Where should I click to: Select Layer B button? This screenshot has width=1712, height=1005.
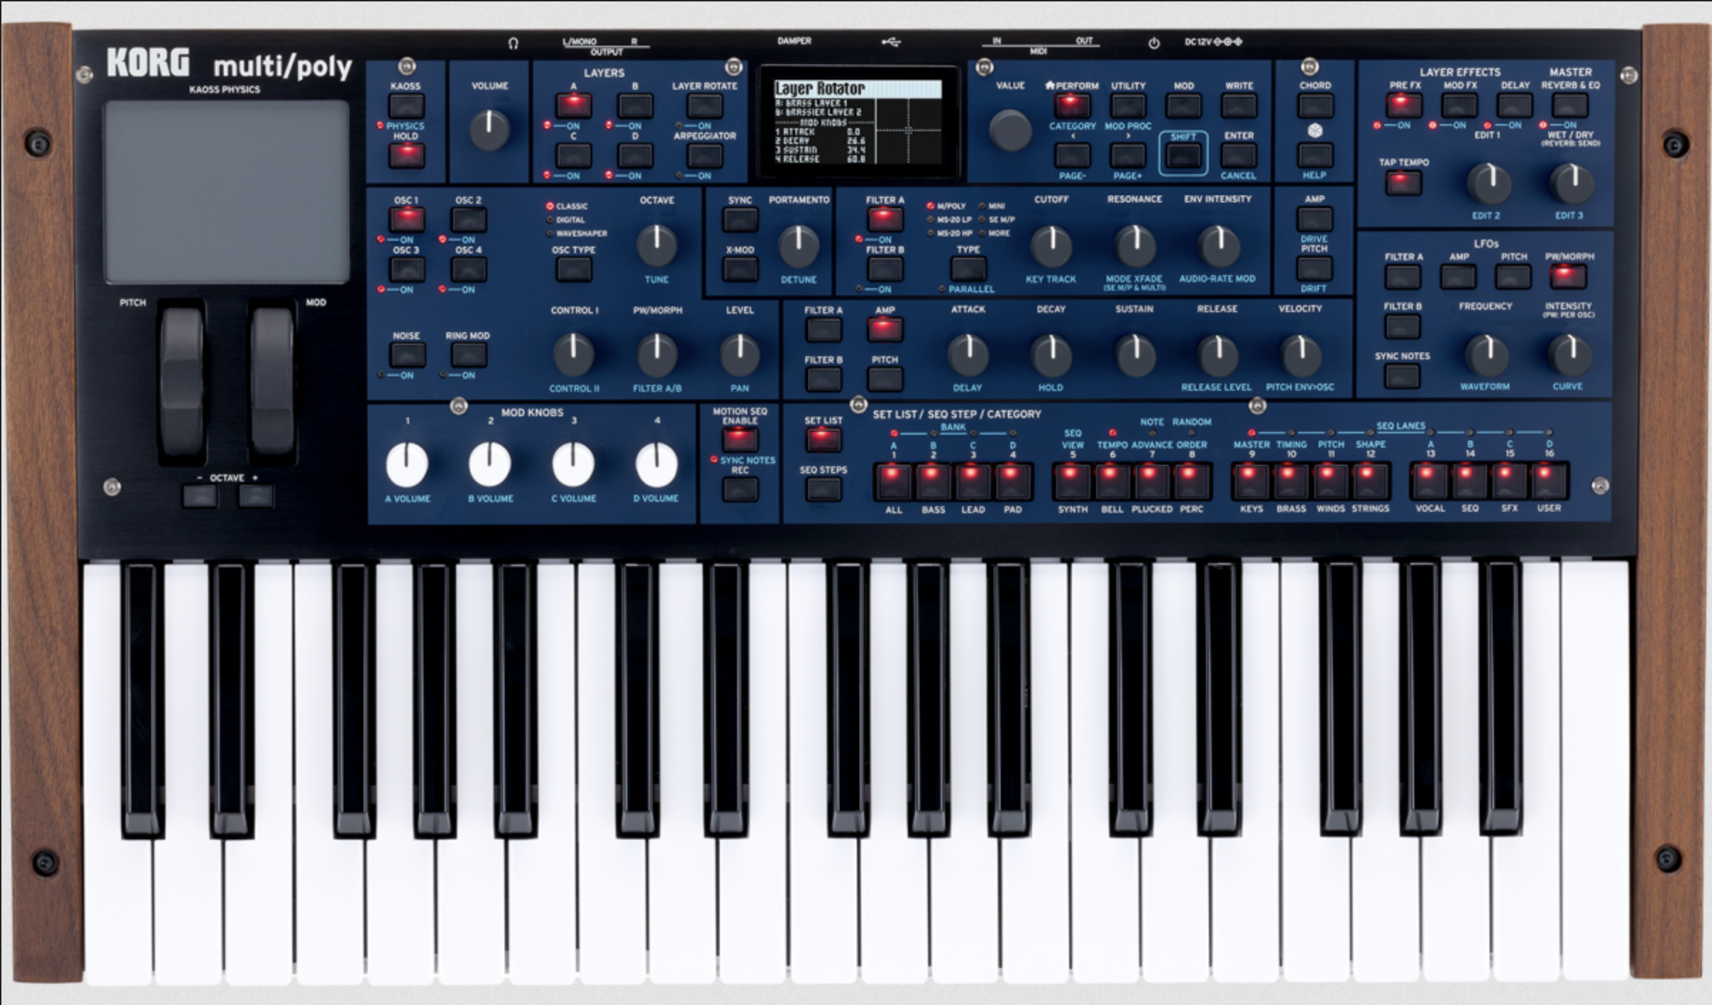pos(635,105)
